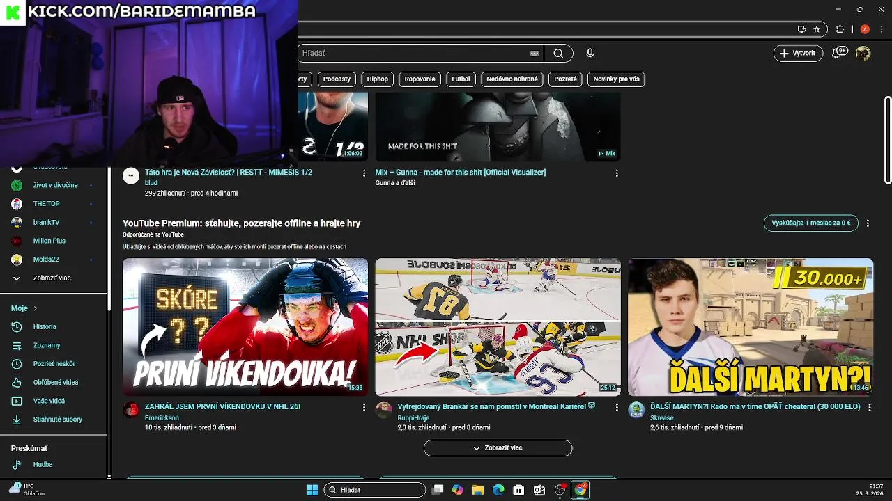This screenshot has width=892, height=501.
Task: Open Obľúbené videá in the sidebar
Action: (52, 382)
